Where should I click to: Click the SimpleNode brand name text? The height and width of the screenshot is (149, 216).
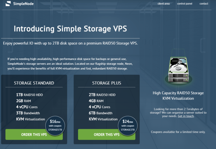coord(23,4)
